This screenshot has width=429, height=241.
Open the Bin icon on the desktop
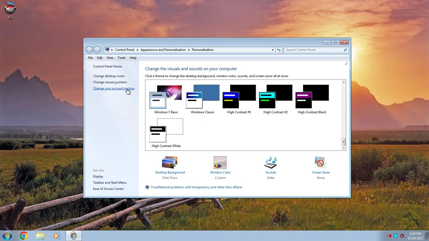pyautogui.click(x=10, y=11)
